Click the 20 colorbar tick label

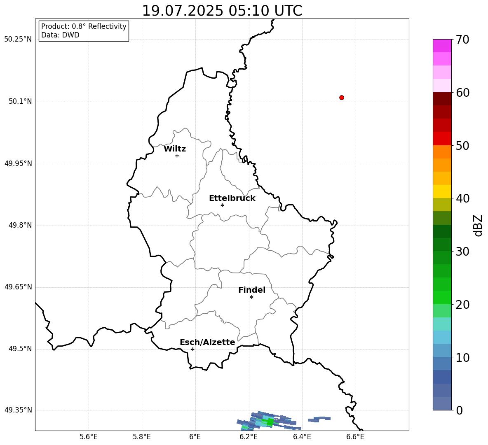(462, 305)
